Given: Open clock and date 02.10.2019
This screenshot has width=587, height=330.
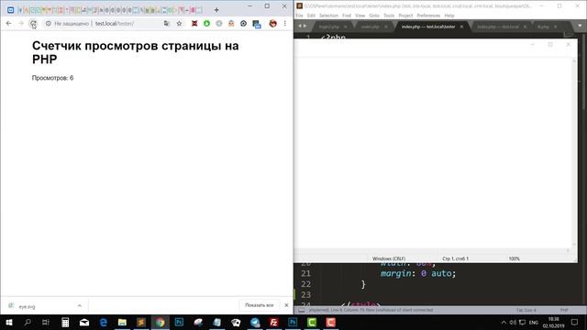Looking at the screenshot, I should click(x=554, y=322).
